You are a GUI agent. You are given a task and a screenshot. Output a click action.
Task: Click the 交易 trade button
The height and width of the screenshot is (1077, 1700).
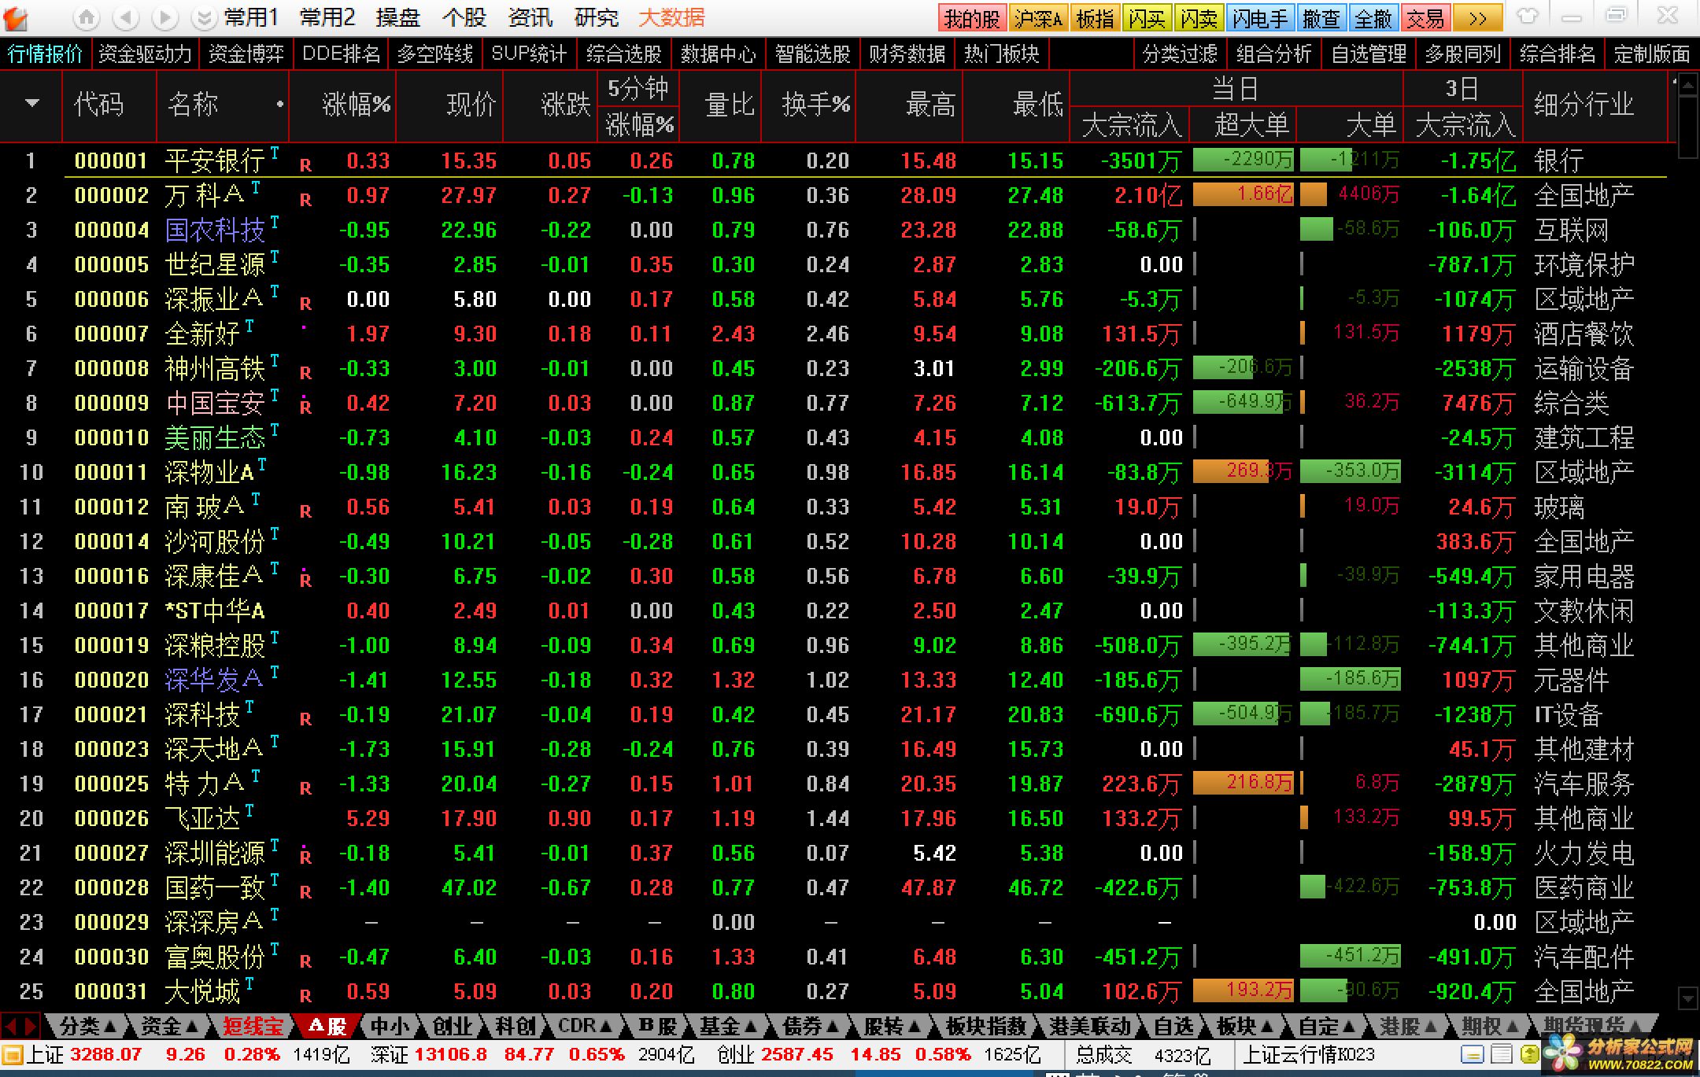click(1425, 17)
